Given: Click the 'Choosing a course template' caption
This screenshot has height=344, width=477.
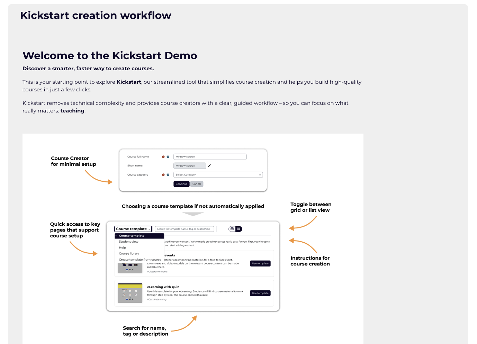Looking at the screenshot, I should coord(193,206).
